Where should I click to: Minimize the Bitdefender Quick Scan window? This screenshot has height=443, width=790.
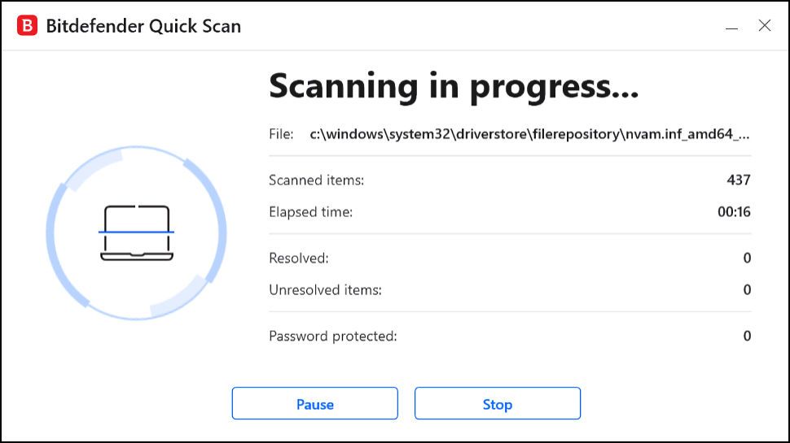click(731, 27)
